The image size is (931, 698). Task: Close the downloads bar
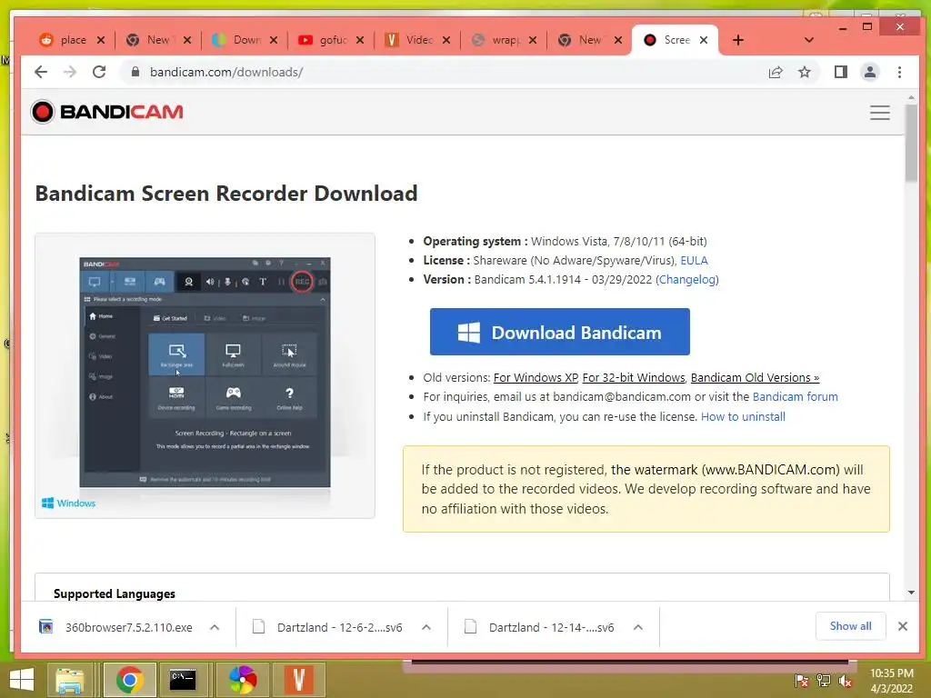pyautogui.click(x=903, y=626)
